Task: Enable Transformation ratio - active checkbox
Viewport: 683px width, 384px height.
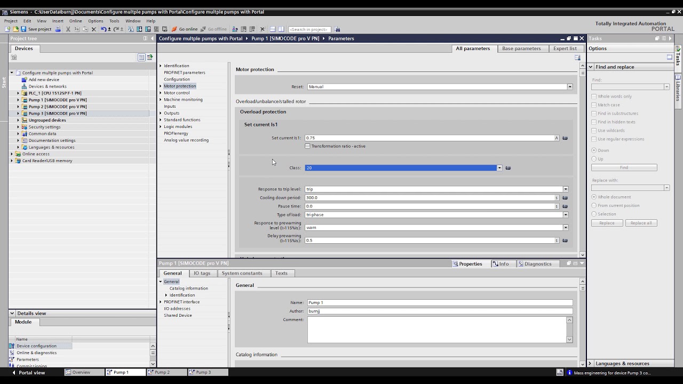Action: click(x=307, y=146)
